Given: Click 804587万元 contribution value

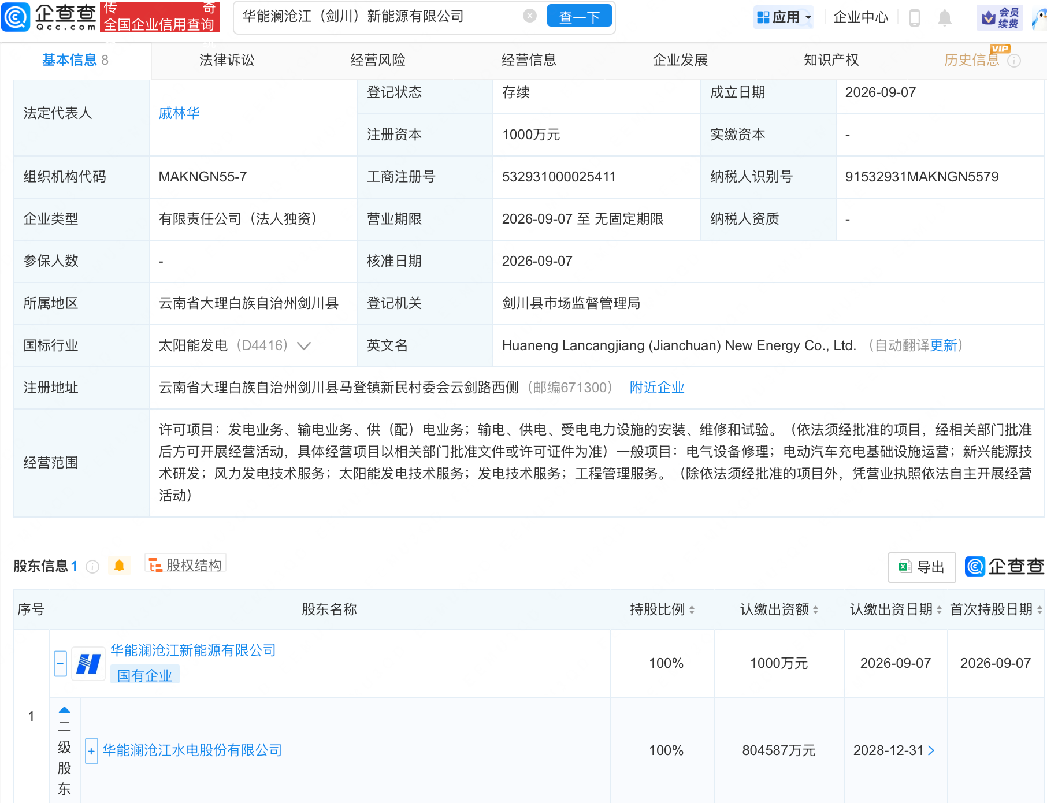Looking at the screenshot, I should 779,750.
